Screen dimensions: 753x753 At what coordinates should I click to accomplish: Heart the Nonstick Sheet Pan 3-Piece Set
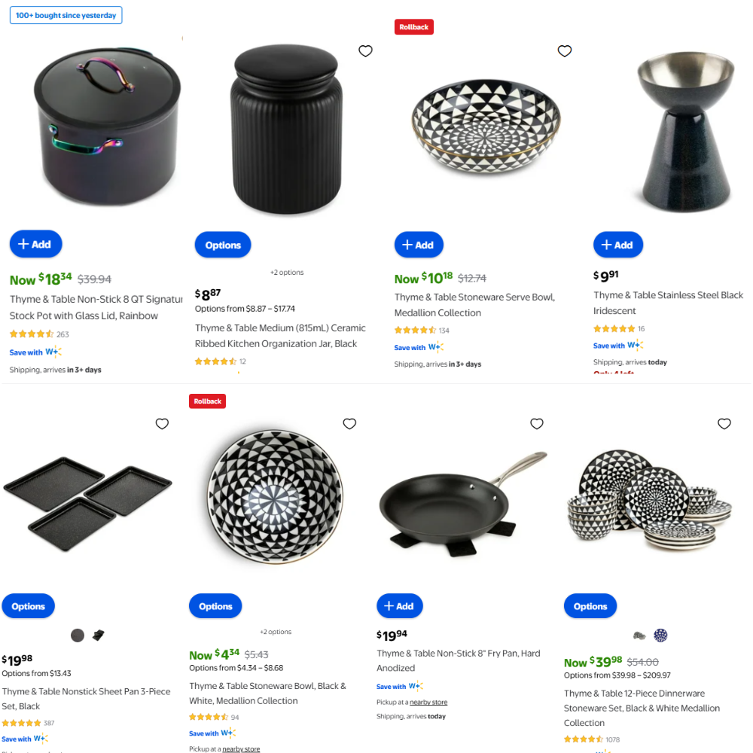pos(163,423)
